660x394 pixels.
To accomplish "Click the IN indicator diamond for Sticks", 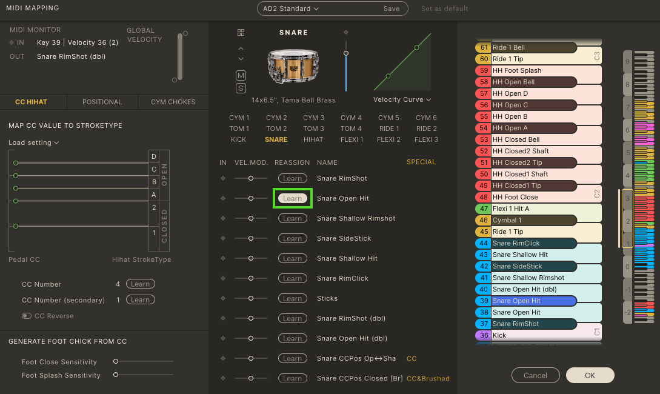I will coord(223,299).
